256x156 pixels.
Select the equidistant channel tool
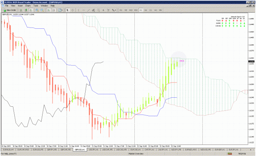(93, 10)
